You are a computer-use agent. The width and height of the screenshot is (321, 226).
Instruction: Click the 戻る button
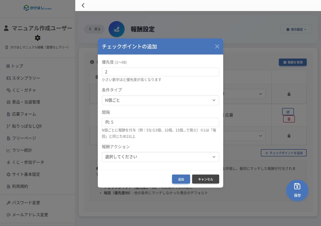point(95,29)
